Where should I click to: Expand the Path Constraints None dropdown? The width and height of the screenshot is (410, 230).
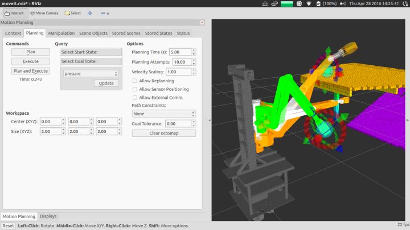[x=163, y=114]
